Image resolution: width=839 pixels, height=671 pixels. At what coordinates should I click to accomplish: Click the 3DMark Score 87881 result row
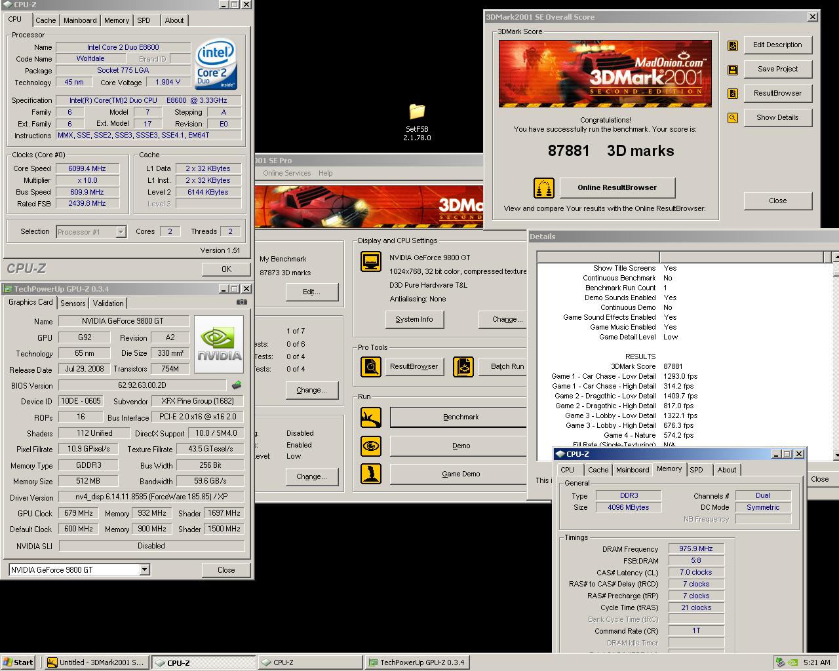[x=646, y=367]
